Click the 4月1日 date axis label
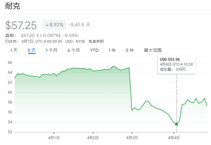The image size is (211, 145). click(54, 138)
